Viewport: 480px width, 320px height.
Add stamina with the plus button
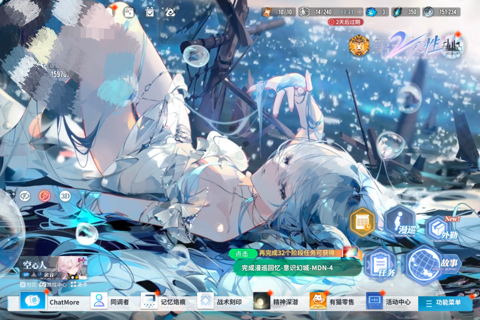360,12
